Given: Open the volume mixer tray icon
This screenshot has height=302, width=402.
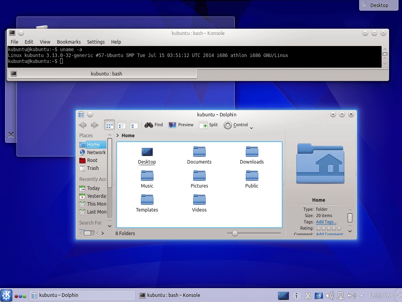Looking at the screenshot, I should click(x=329, y=296).
